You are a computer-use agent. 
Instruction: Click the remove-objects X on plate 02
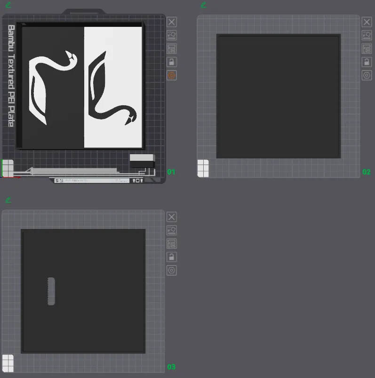coord(367,22)
